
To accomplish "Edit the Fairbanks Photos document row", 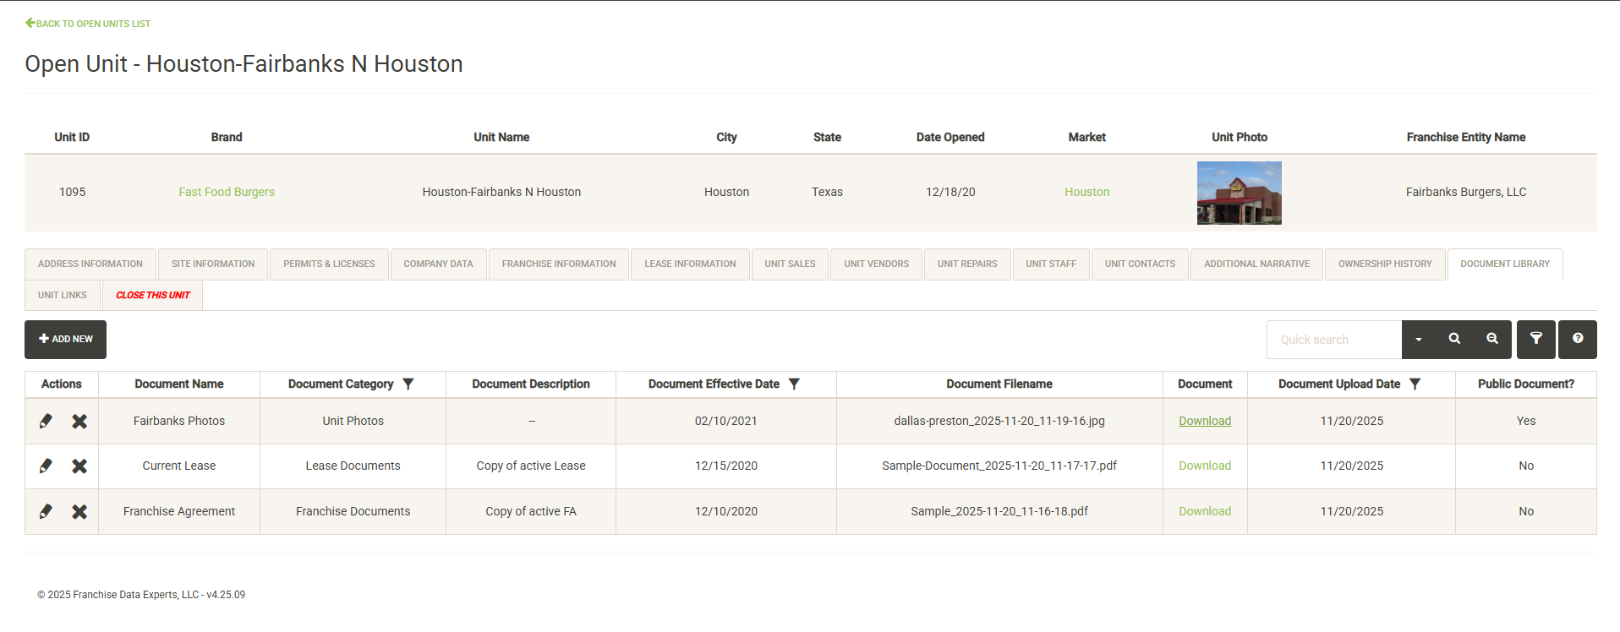I will 47,421.
